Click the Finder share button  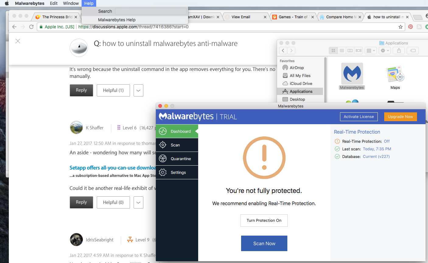point(399,51)
